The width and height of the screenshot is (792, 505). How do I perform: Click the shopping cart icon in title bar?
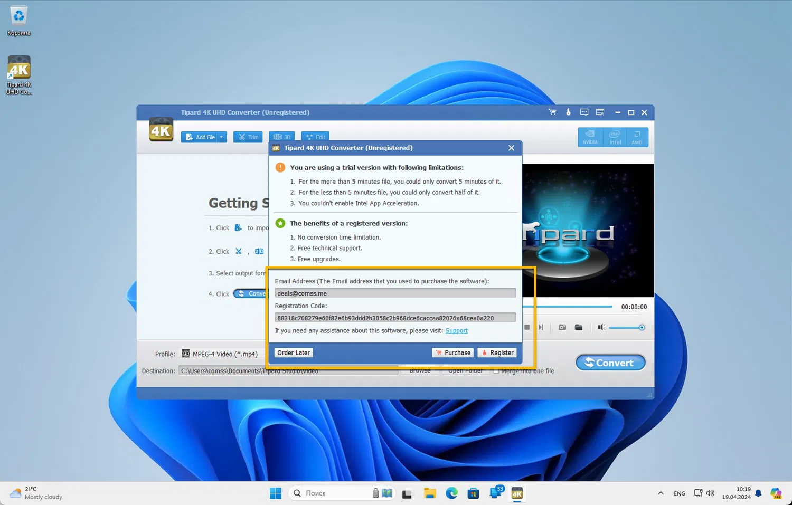click(552, 112)
